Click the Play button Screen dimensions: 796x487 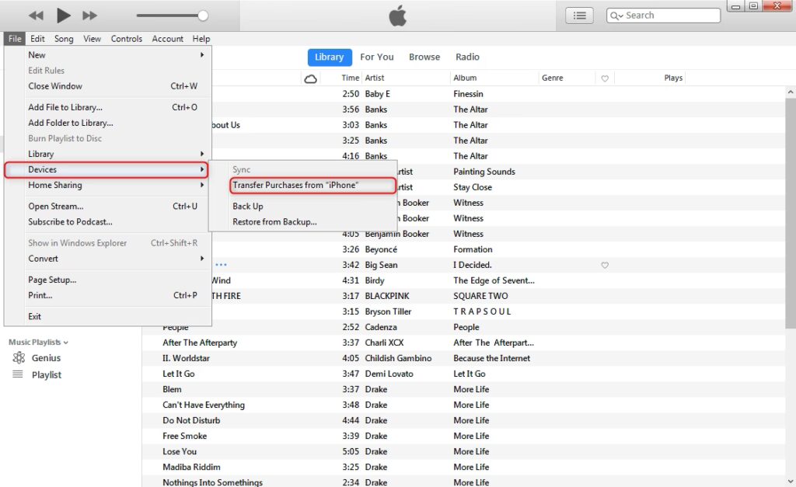pos(64,16)
